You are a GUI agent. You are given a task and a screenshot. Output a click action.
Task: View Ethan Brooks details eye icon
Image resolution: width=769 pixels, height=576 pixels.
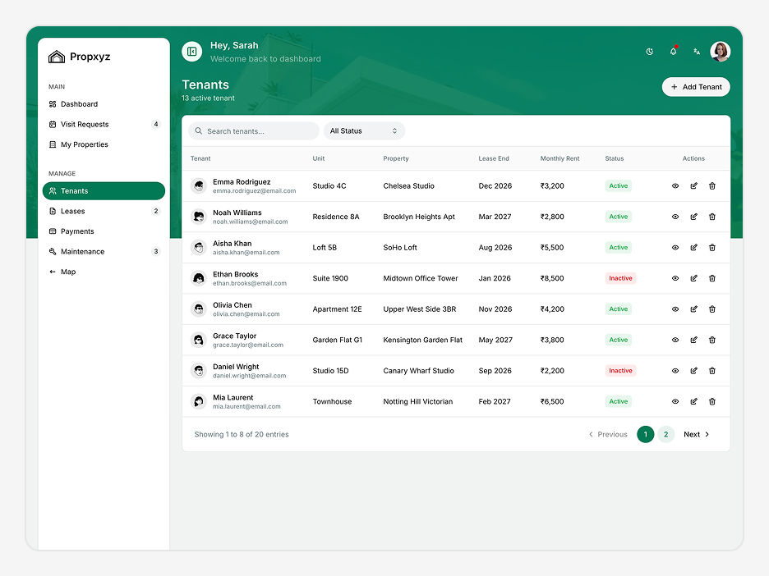click(x=675, y=278)
